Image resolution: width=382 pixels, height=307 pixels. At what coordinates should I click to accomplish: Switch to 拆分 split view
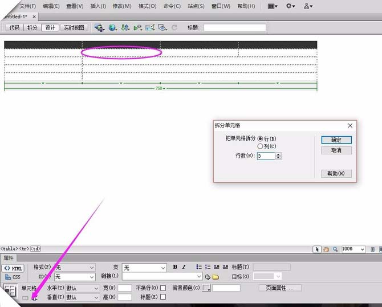(32, 27)
